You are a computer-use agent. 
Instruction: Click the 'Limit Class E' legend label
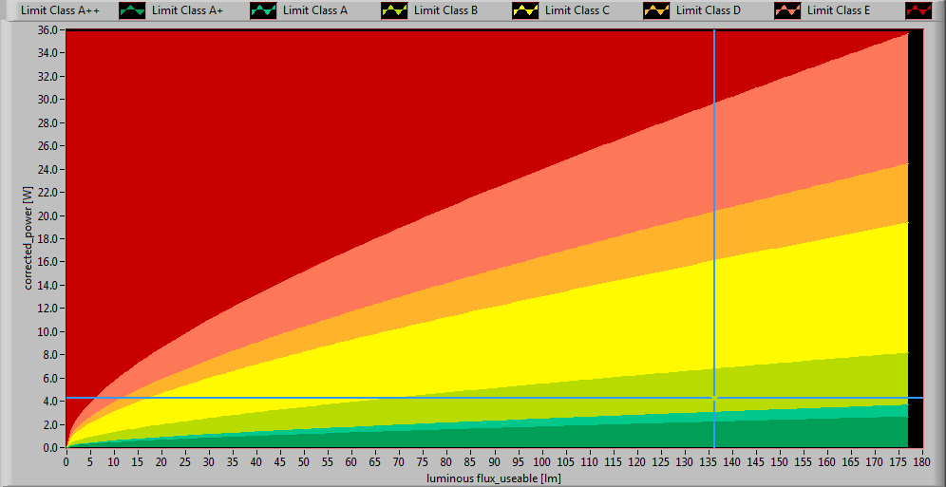pos(839,11)
